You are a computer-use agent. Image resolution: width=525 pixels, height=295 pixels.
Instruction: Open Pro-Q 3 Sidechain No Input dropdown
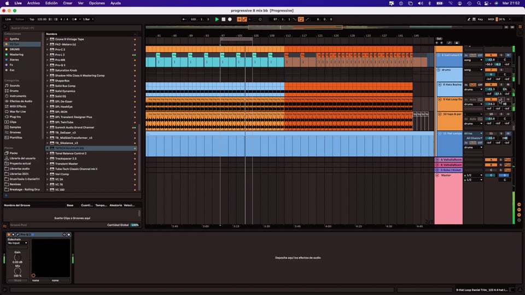[17, 243]
